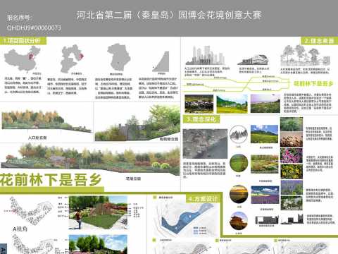Screen dimensions: 338x254
Task: Select the China map with red highlight
Action: coord(23,59)
